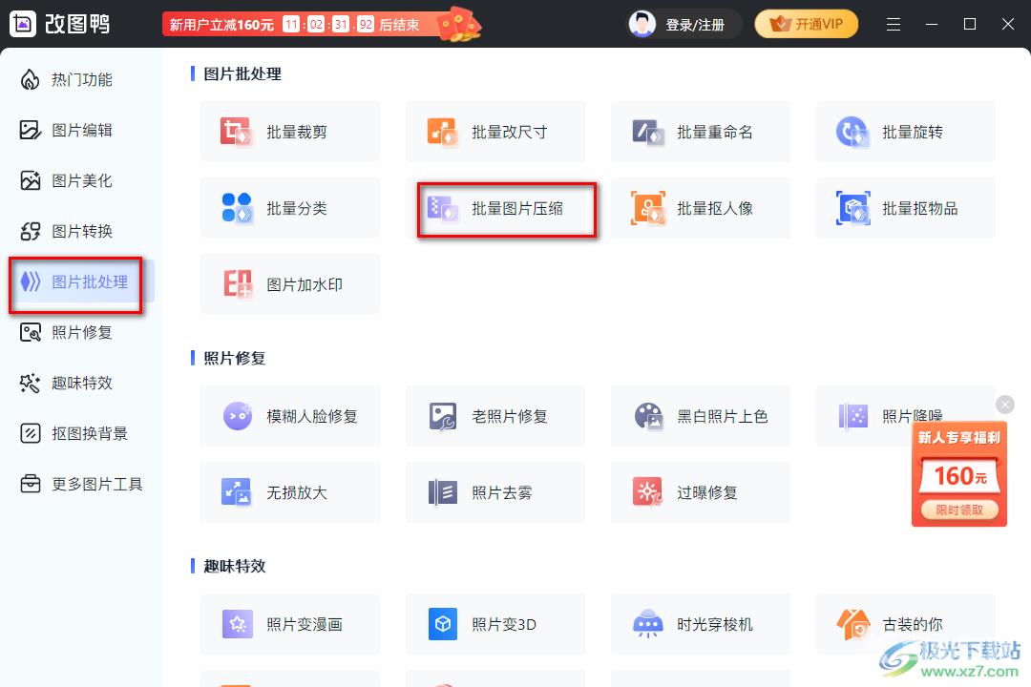Open the 图片加水印 watermark tool
This screenshot has height=687, width=1031.
coord(290,284)
